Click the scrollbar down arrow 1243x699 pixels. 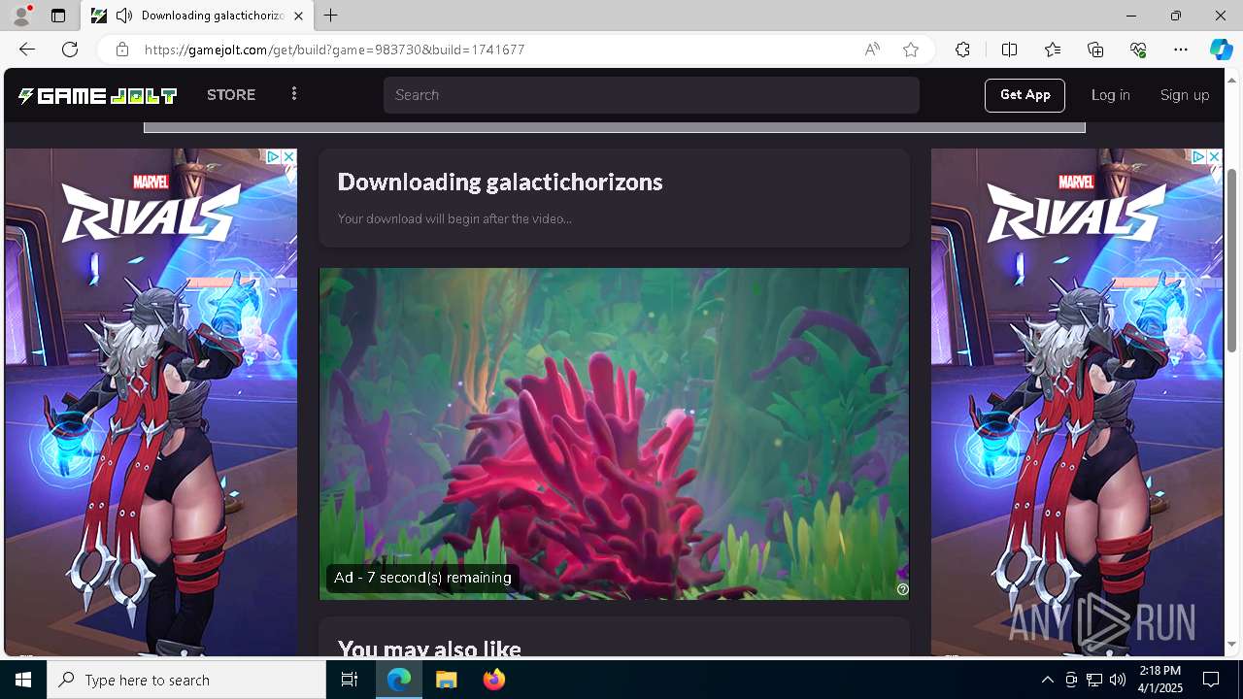tap(1232, 644)
